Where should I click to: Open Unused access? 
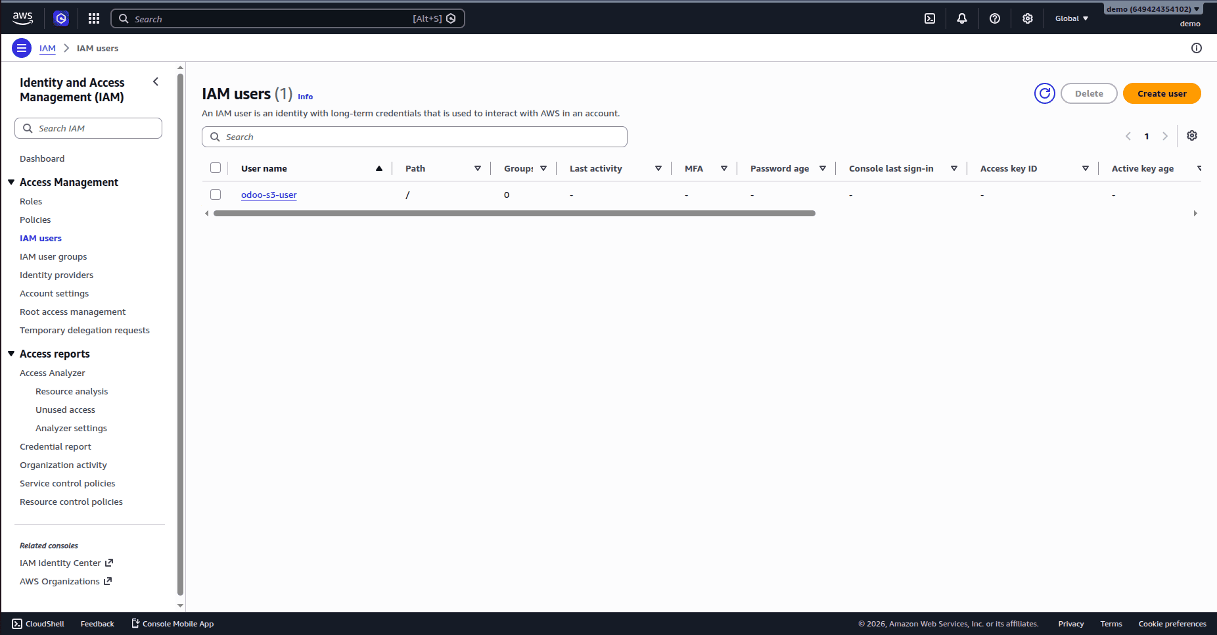65,410
